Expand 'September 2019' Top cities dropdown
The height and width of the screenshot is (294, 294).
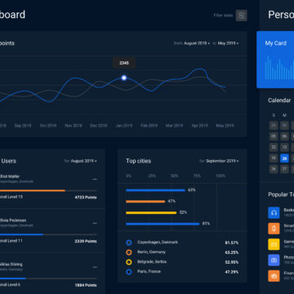click(x=222, y=161)
